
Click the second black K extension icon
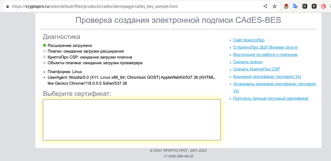coord(314,6)
